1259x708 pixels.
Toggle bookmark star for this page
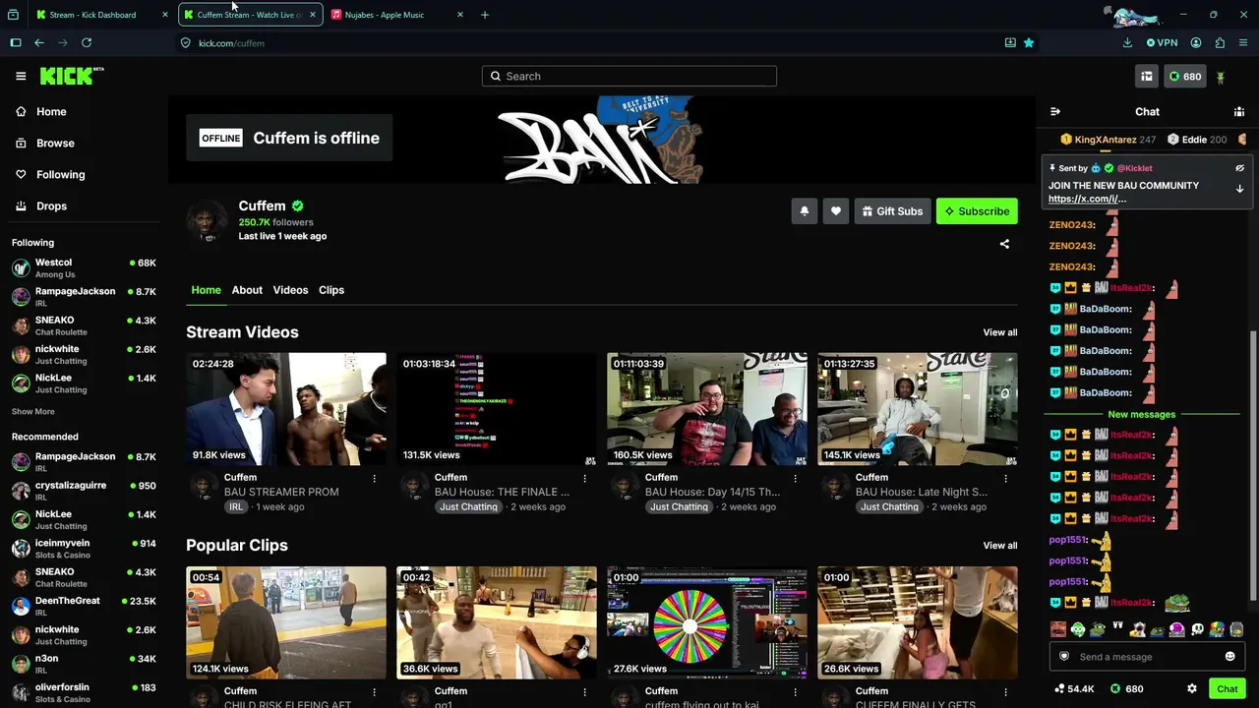click(1029, 42)
